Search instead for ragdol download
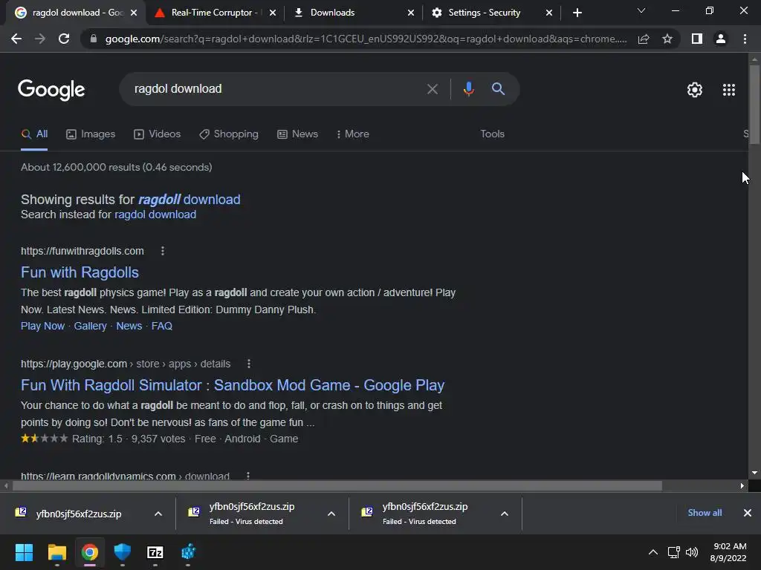The image size is (761, 570). [155, 214]
